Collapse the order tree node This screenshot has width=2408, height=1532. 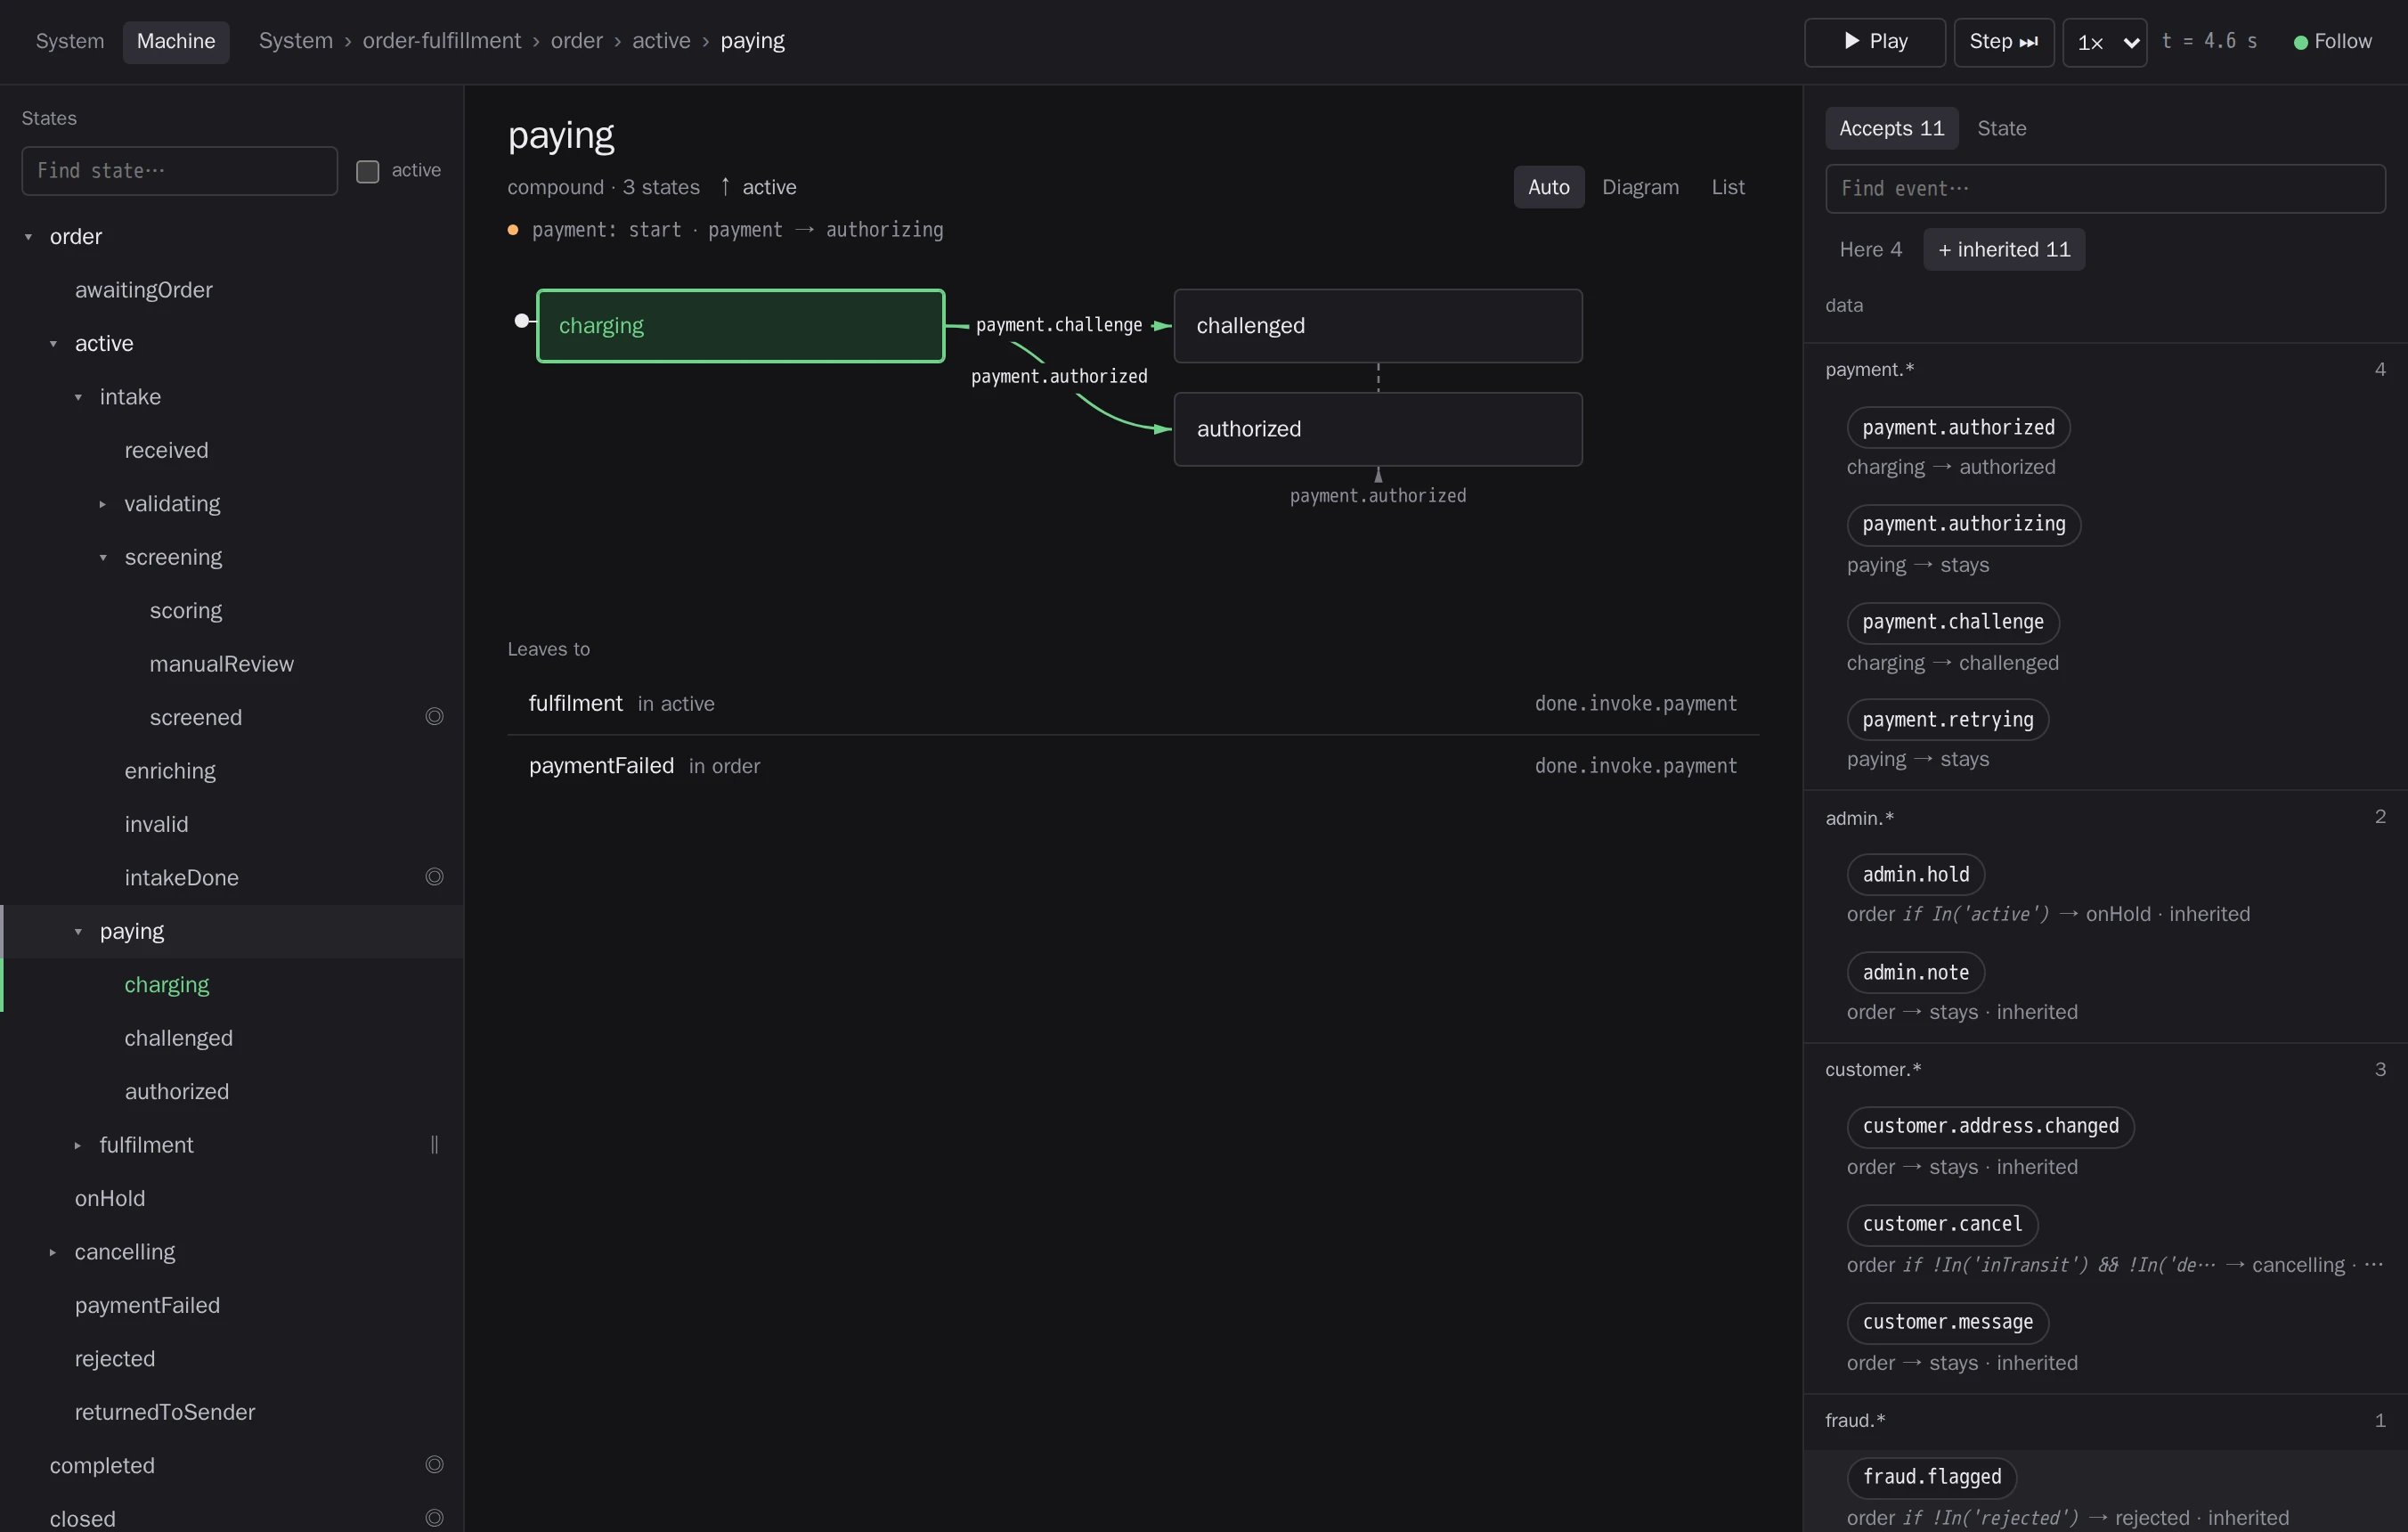coord(28,237)
